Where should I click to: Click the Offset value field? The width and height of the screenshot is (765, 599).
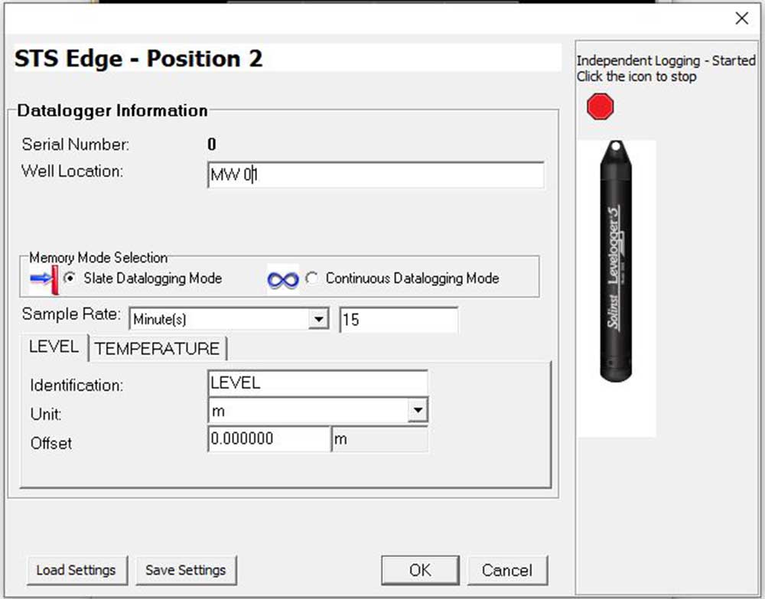tap(268, 438)
